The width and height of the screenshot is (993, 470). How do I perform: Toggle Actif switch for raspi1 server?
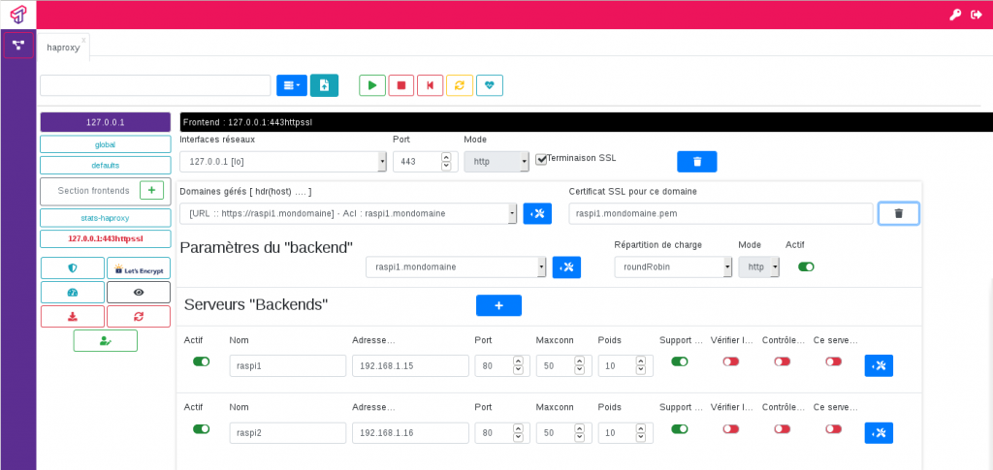pos(202,361)
